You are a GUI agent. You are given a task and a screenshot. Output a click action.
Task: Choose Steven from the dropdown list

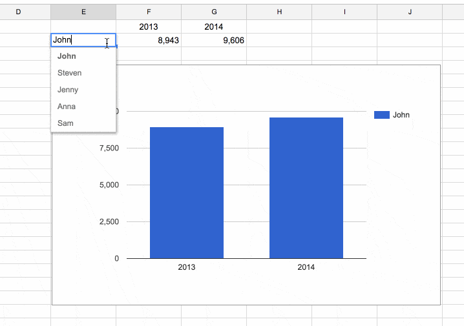pyautogui.click(x=83, y=73)
